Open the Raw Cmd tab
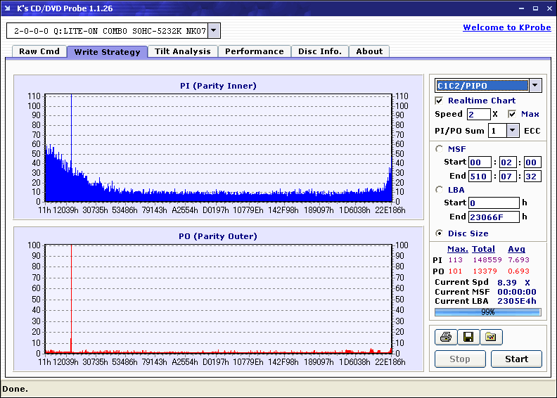557x398 pixels. click(39, 51)
